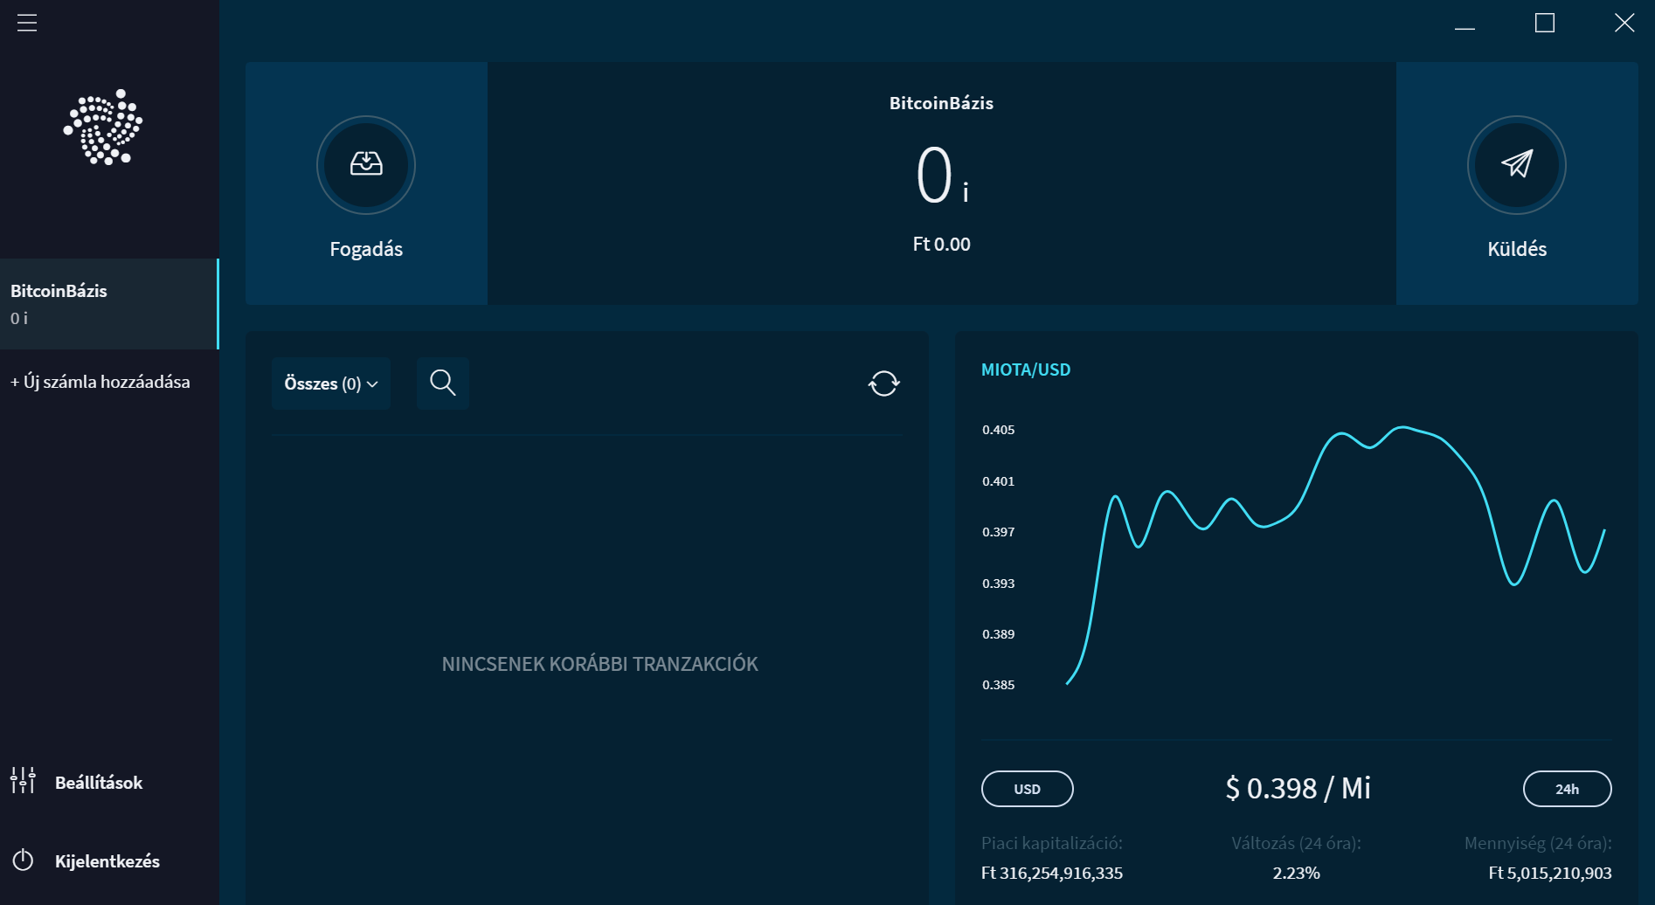Click the Ft 5,015,210,903 volume value
Viewport: 1655px width, 905px height.
pos(1550,873)
